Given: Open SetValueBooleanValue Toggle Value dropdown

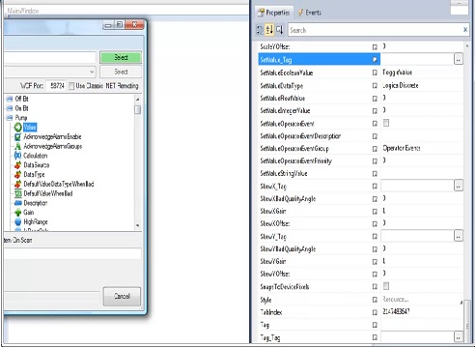Looking at the screenshot, I should 422,72.
